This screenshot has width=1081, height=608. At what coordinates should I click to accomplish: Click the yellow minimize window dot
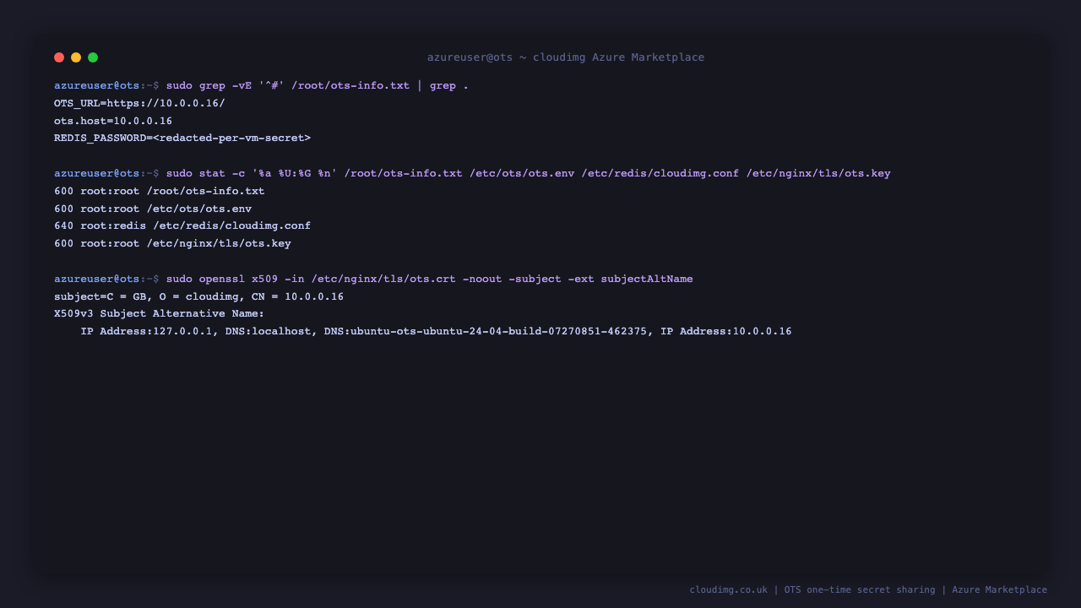pyautogui.click(x=76, y=57)
